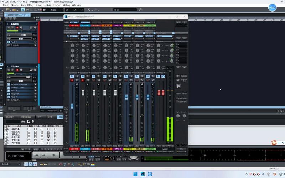Click the search input field in toolbar

[x=125, y=10]
